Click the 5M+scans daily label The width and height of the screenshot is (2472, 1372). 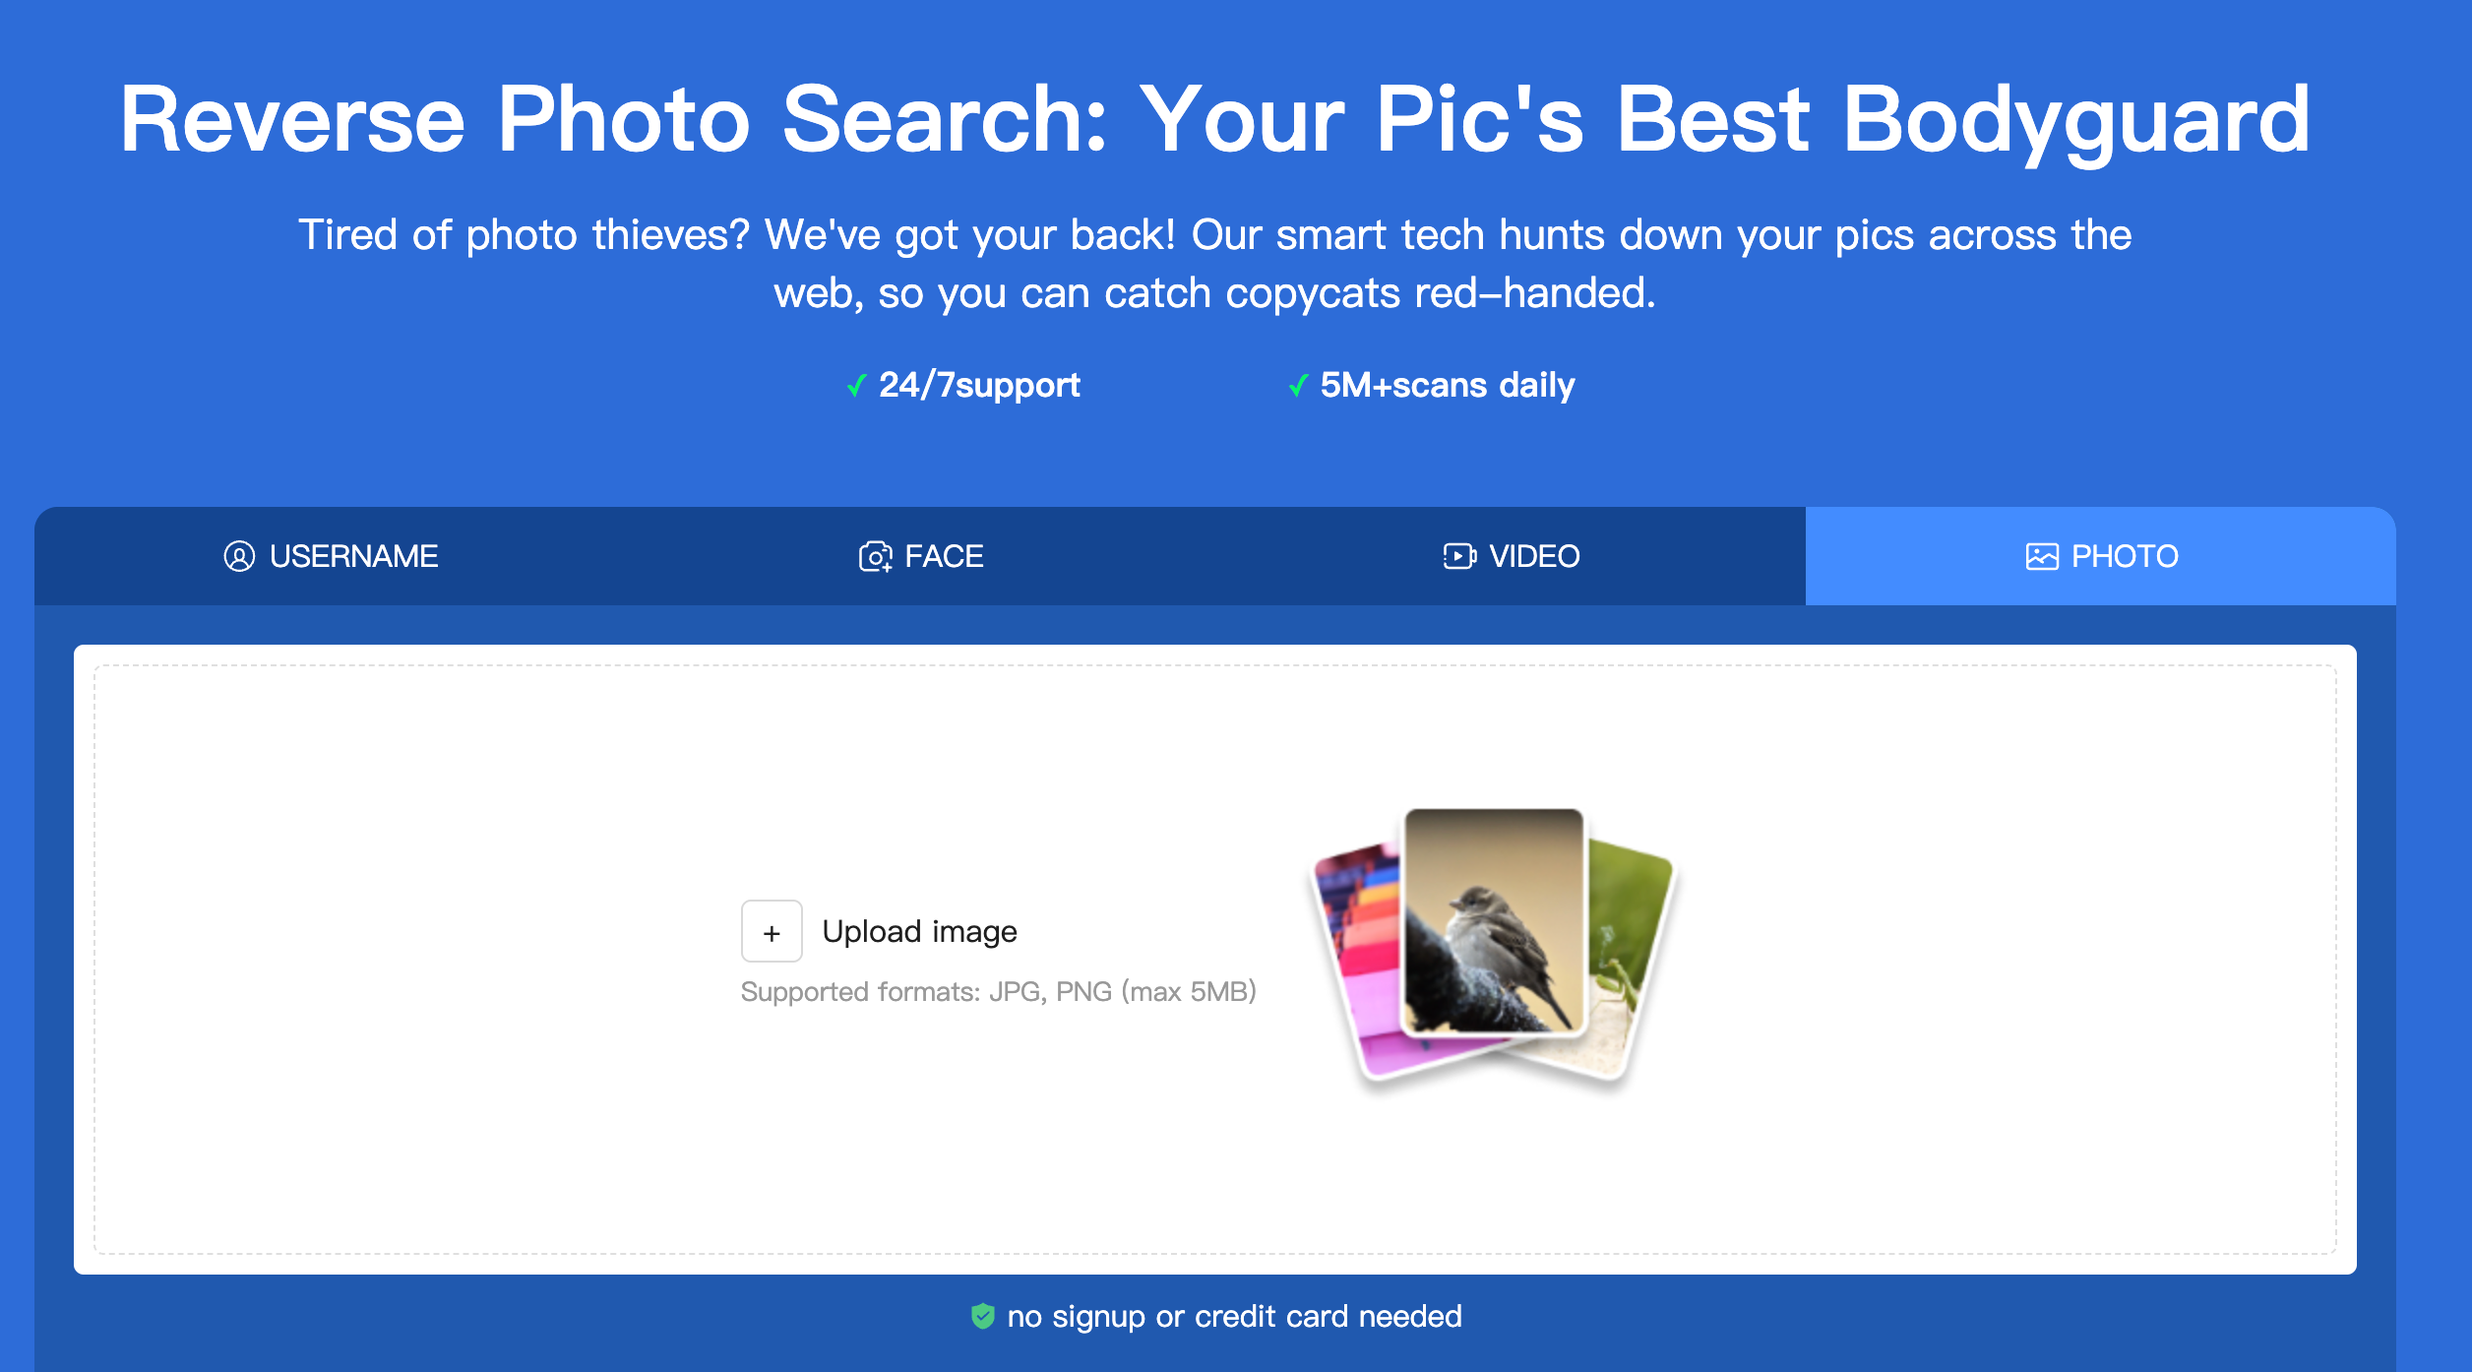(x=1447, y=386)
